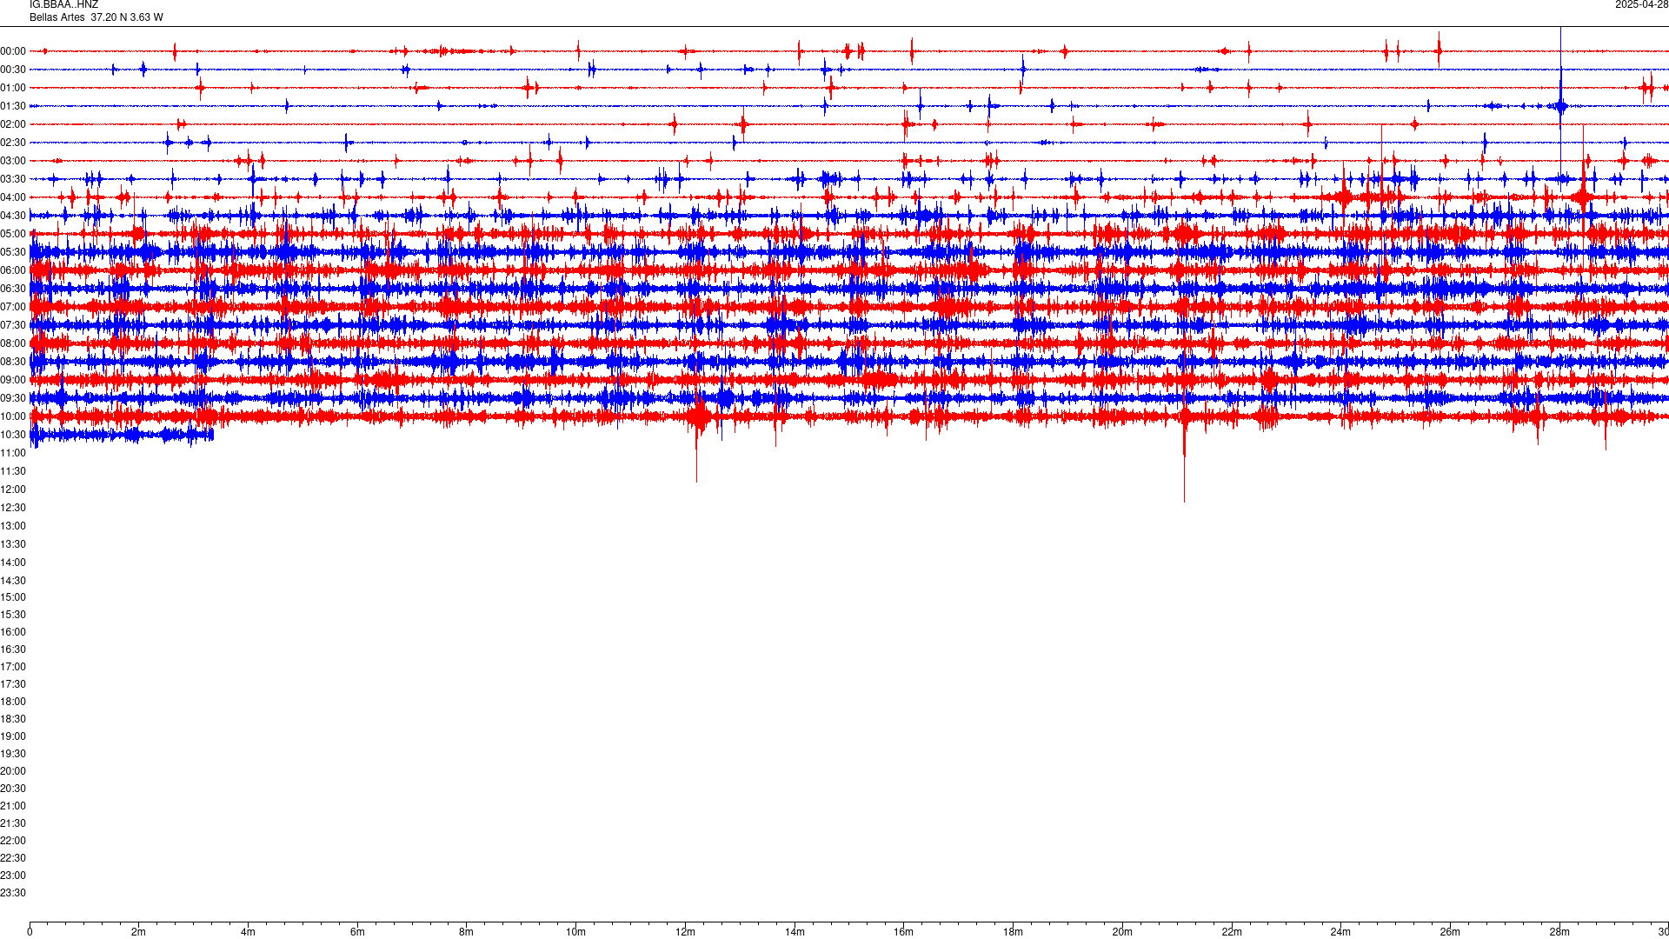The width and height of the screenshot is (1669, 939).
Task: Click the station code IG.BBAA..HNZ
Action: click(x=63, y=5)
